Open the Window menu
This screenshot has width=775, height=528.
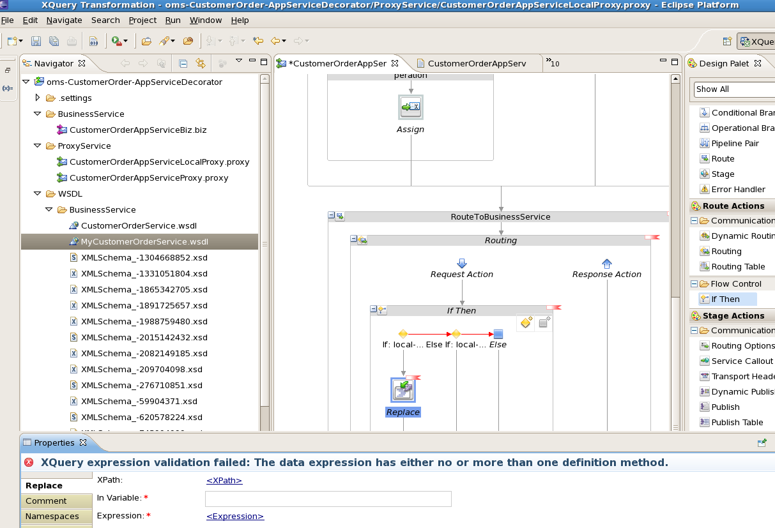(206, 20)
